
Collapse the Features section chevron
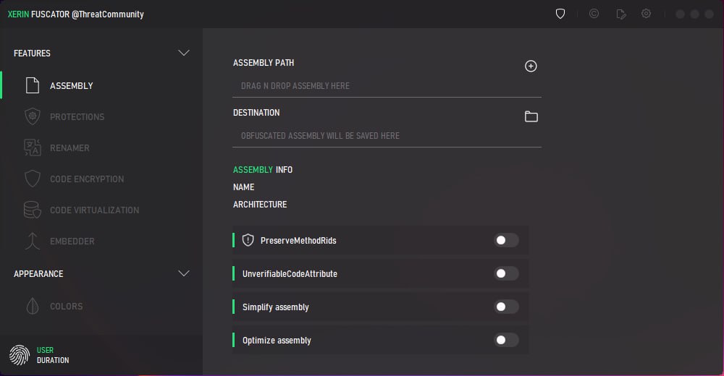tap(184, 53)
